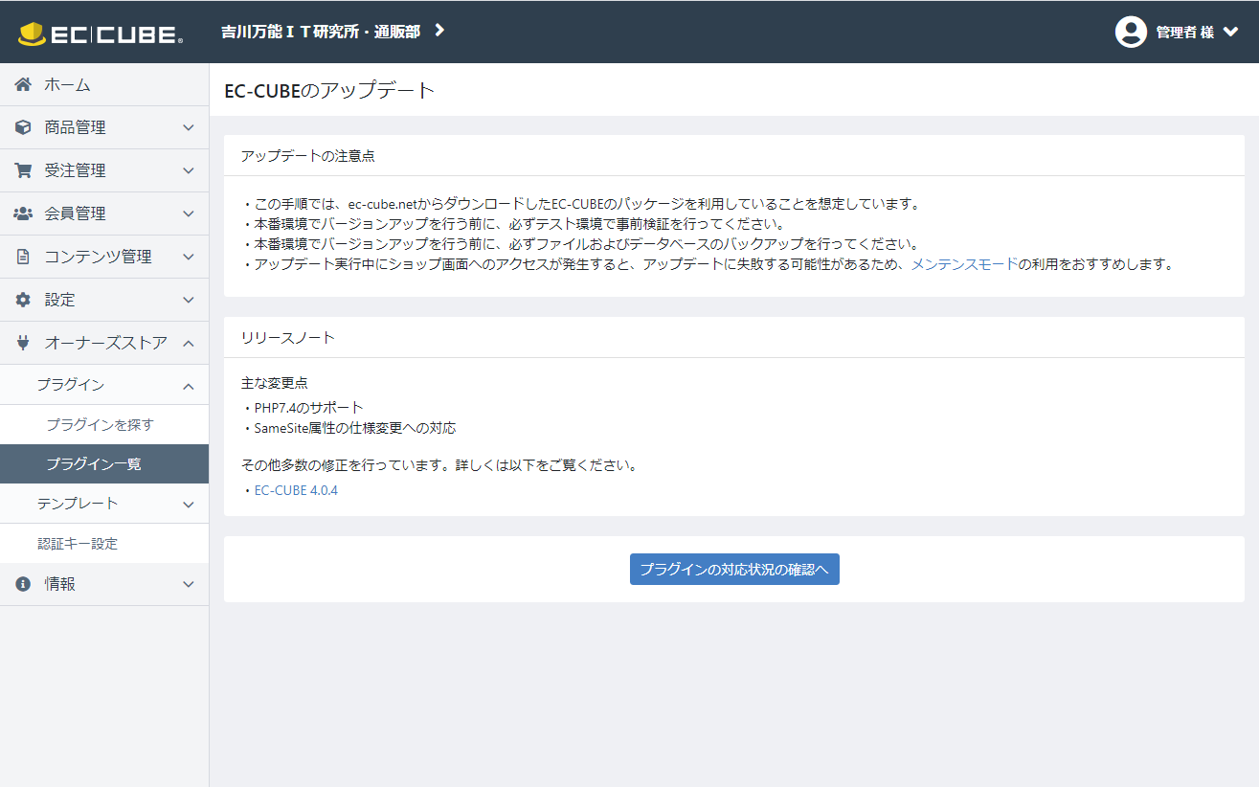This screenshot has width=1259, height=787.
Task: Open 認証キー設定 menu item
Action: (78, 544)
